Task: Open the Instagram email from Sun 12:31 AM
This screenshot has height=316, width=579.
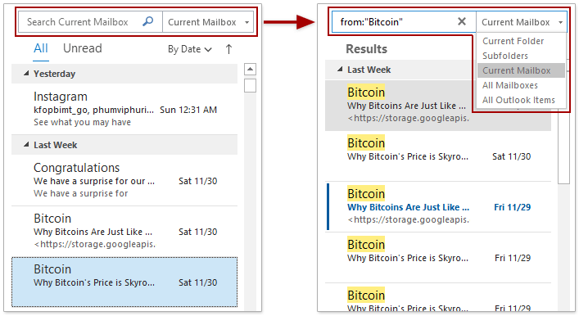Action: click(124, 109)
